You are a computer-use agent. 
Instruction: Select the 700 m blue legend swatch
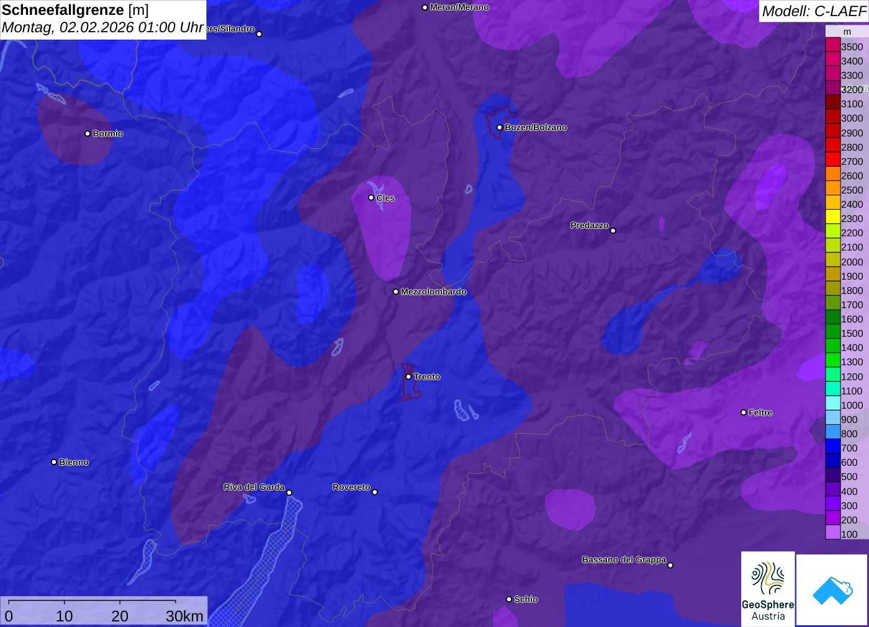[832, 447]
